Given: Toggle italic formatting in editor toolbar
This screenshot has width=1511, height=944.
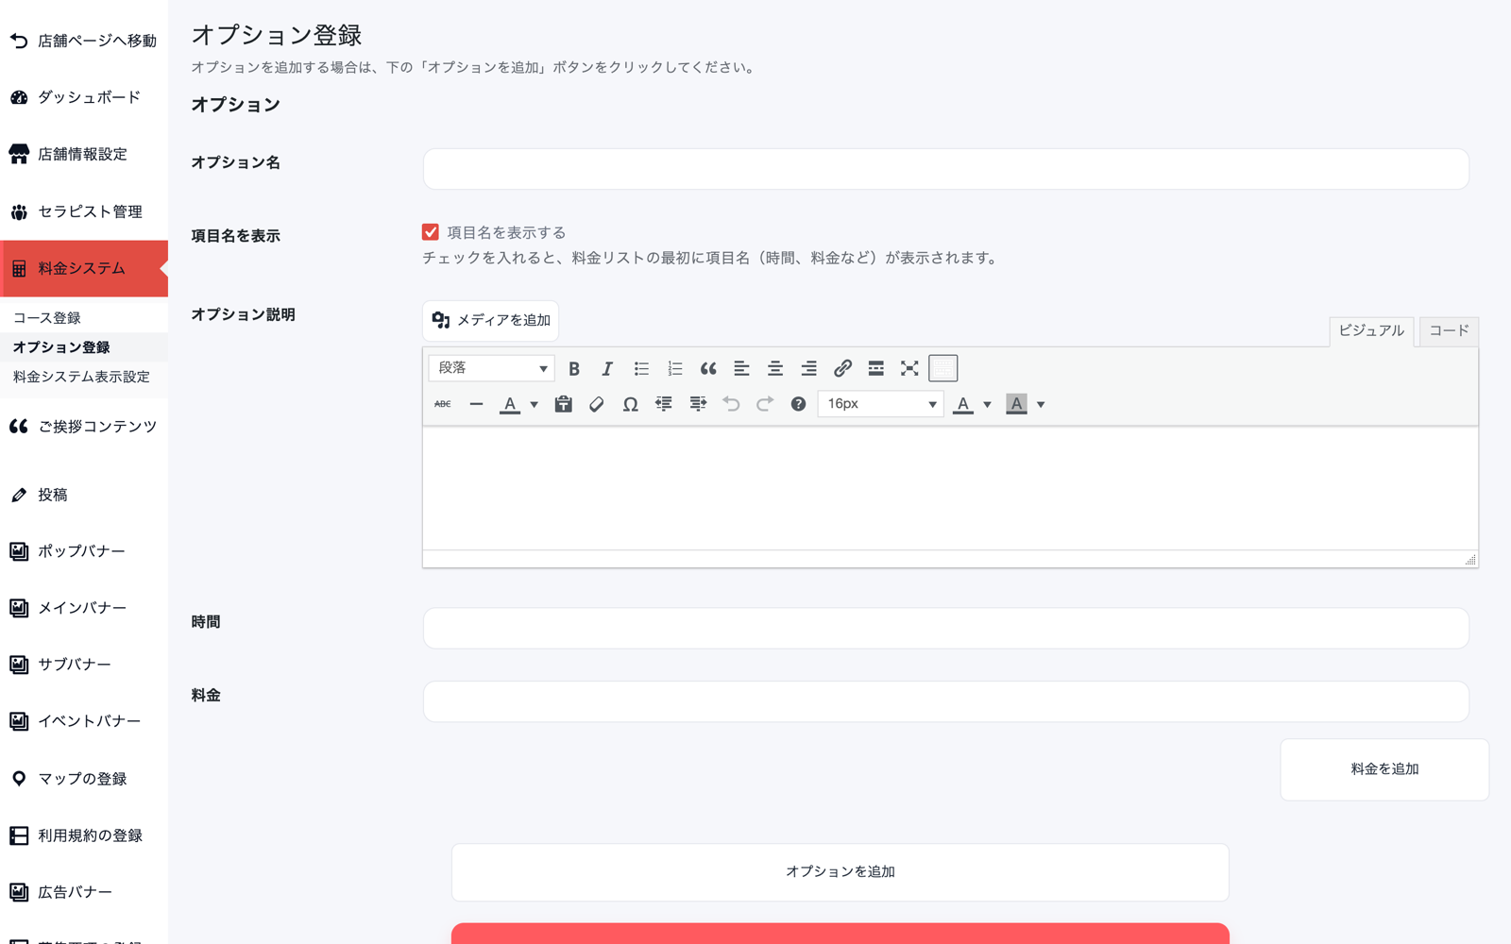Looking at the screenshot, I should point(607,368).
